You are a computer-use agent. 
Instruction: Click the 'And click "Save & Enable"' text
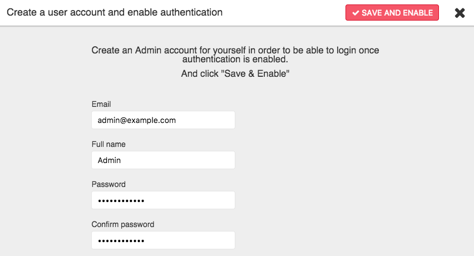(235, 74)
